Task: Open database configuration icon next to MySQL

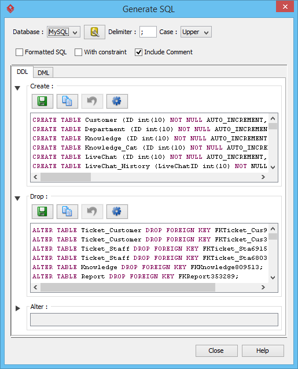Action: [94, 32]
